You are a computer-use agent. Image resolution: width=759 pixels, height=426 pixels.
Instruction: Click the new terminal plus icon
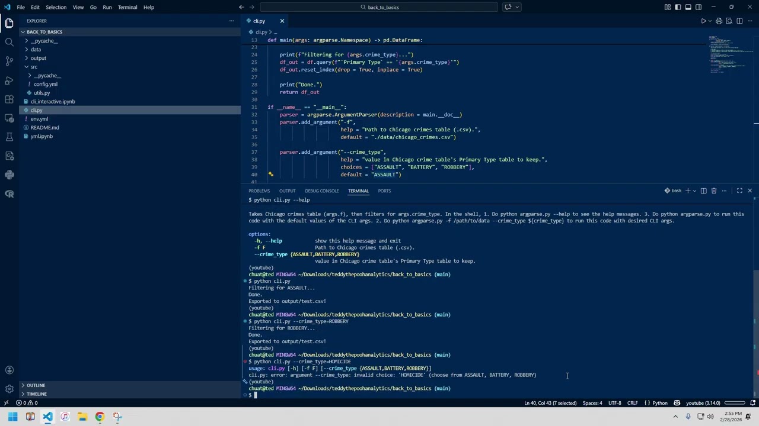pos(688,191)
